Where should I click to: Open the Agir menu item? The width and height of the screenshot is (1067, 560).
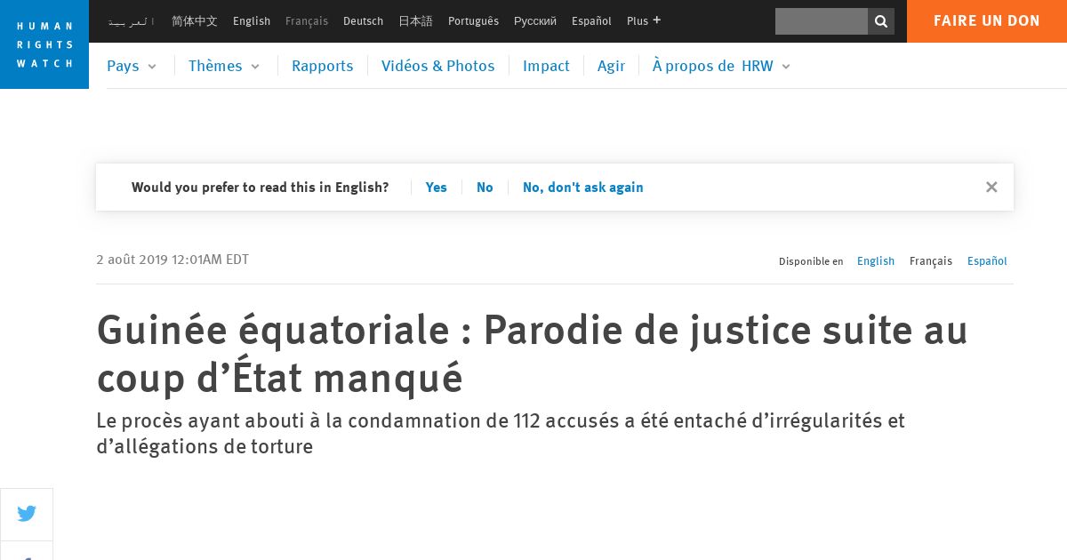coord(611,66)
